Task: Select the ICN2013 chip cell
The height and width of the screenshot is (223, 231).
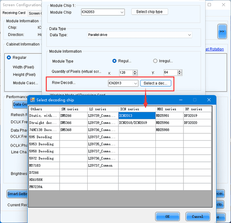Action: [137, 116]
